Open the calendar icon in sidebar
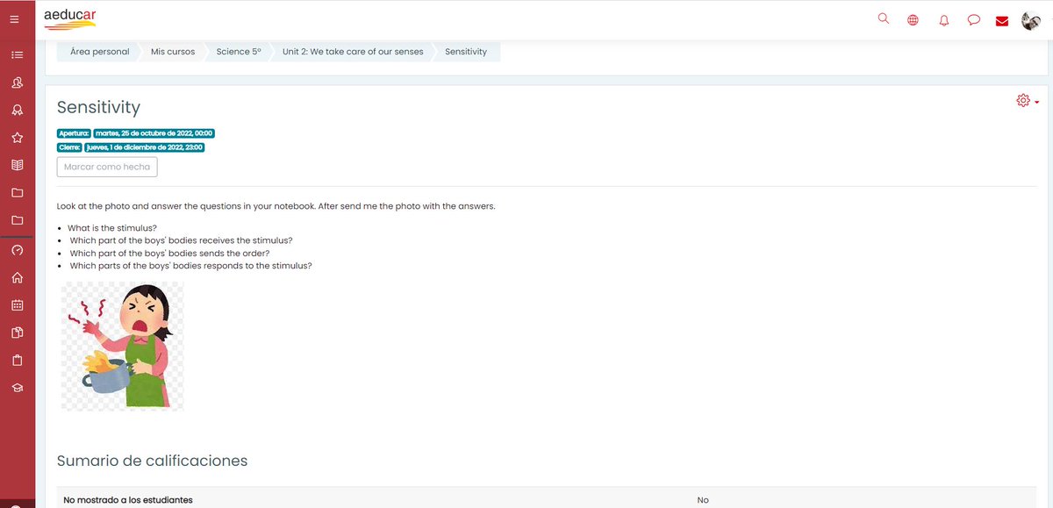The image size is (1053, 508). 17,305
